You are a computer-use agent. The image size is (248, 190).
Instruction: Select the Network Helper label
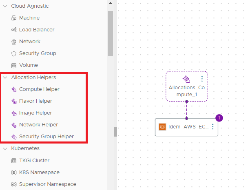pyautogui.click(x=39, y=125)
